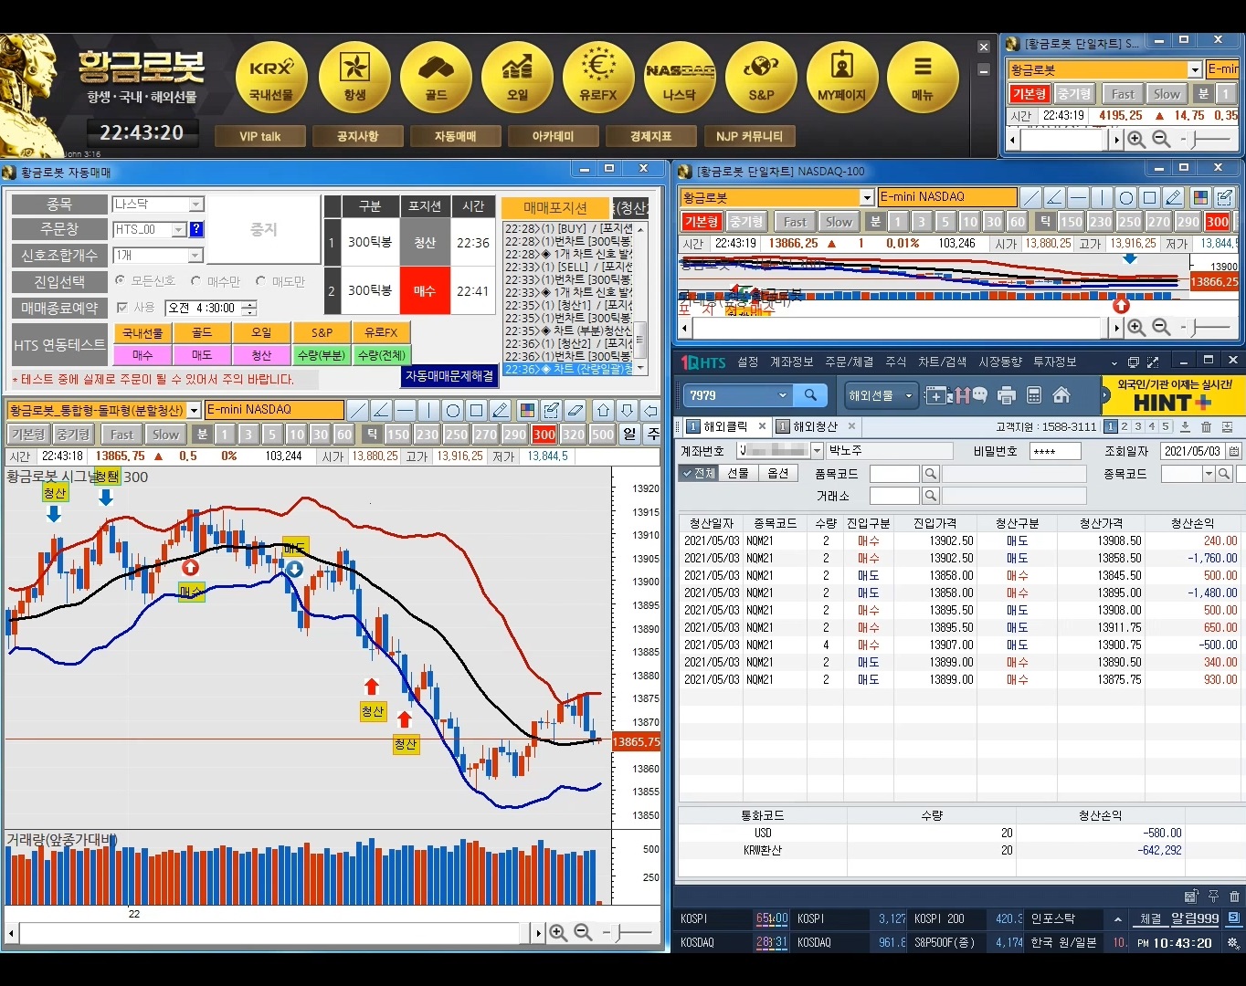Open 주문/체결 menu in HTS
1246x986 pixels.
(x=850, y=362)
